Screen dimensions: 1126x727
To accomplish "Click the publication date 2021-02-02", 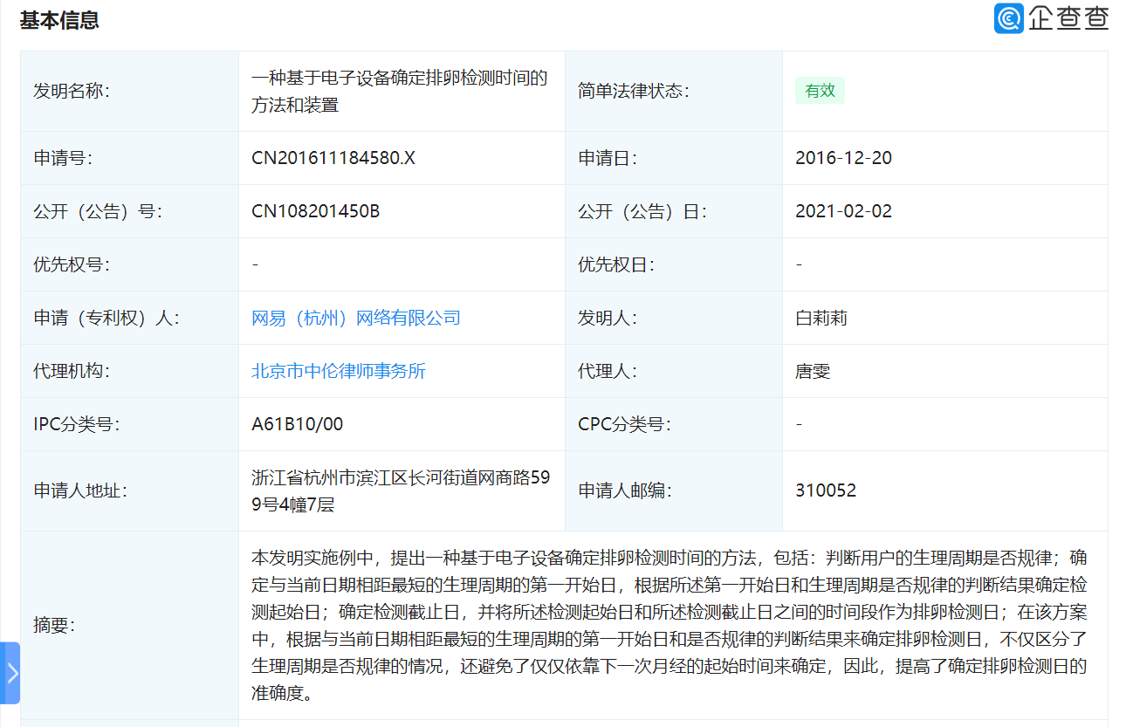I will (843, 211).
